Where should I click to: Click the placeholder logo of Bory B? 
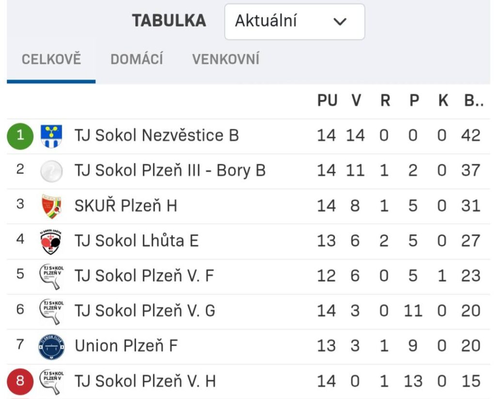pyautogui.click(x=51, y=171)
